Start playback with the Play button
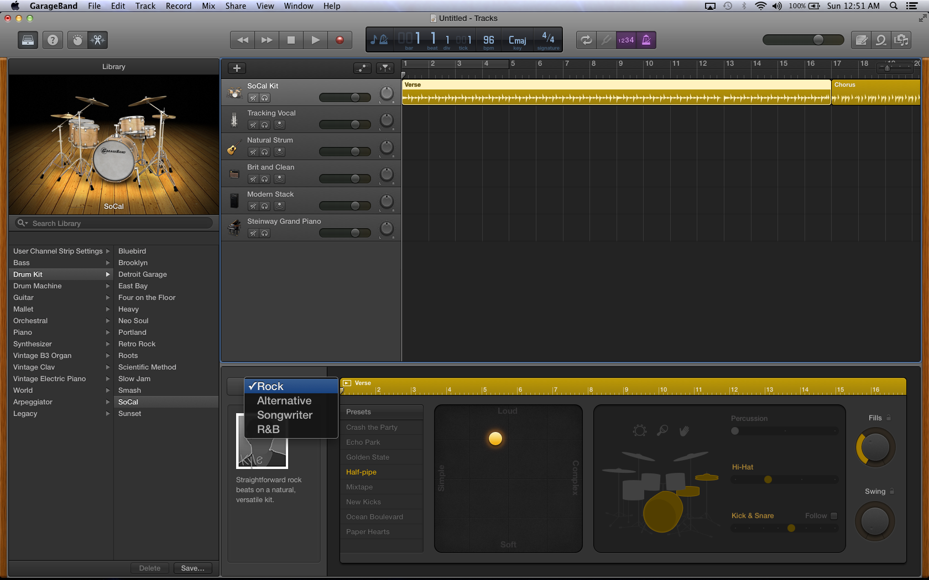The image size is (929, 580). (x=315, y=40)
